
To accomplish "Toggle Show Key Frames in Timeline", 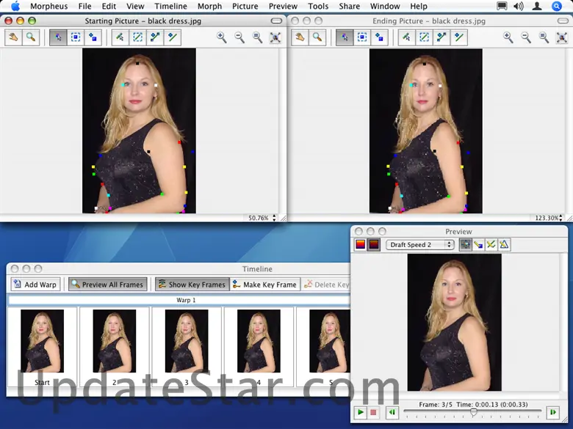I will [192, 285].
